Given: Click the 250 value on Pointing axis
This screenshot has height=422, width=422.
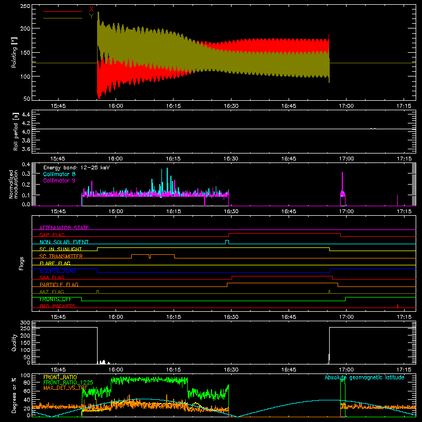Looking at the screenshot, I should (x=25, y=6).
